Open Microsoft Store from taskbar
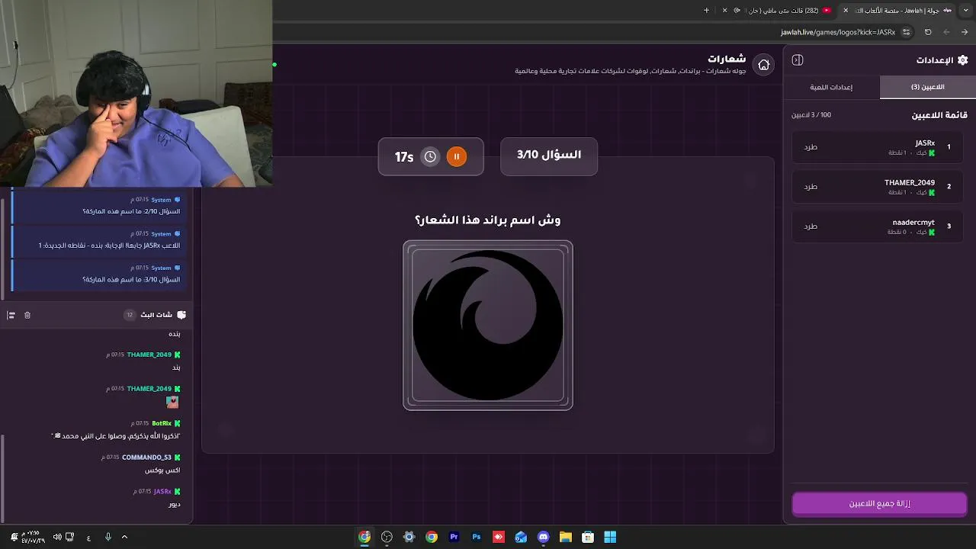Image resolution: width=976 pixels, height=549 pixels. tap(588, 537)
